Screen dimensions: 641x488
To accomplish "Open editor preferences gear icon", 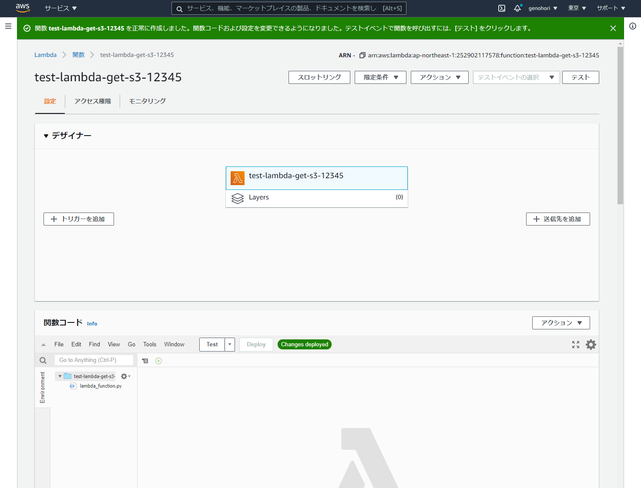I will tap(591, 345).
